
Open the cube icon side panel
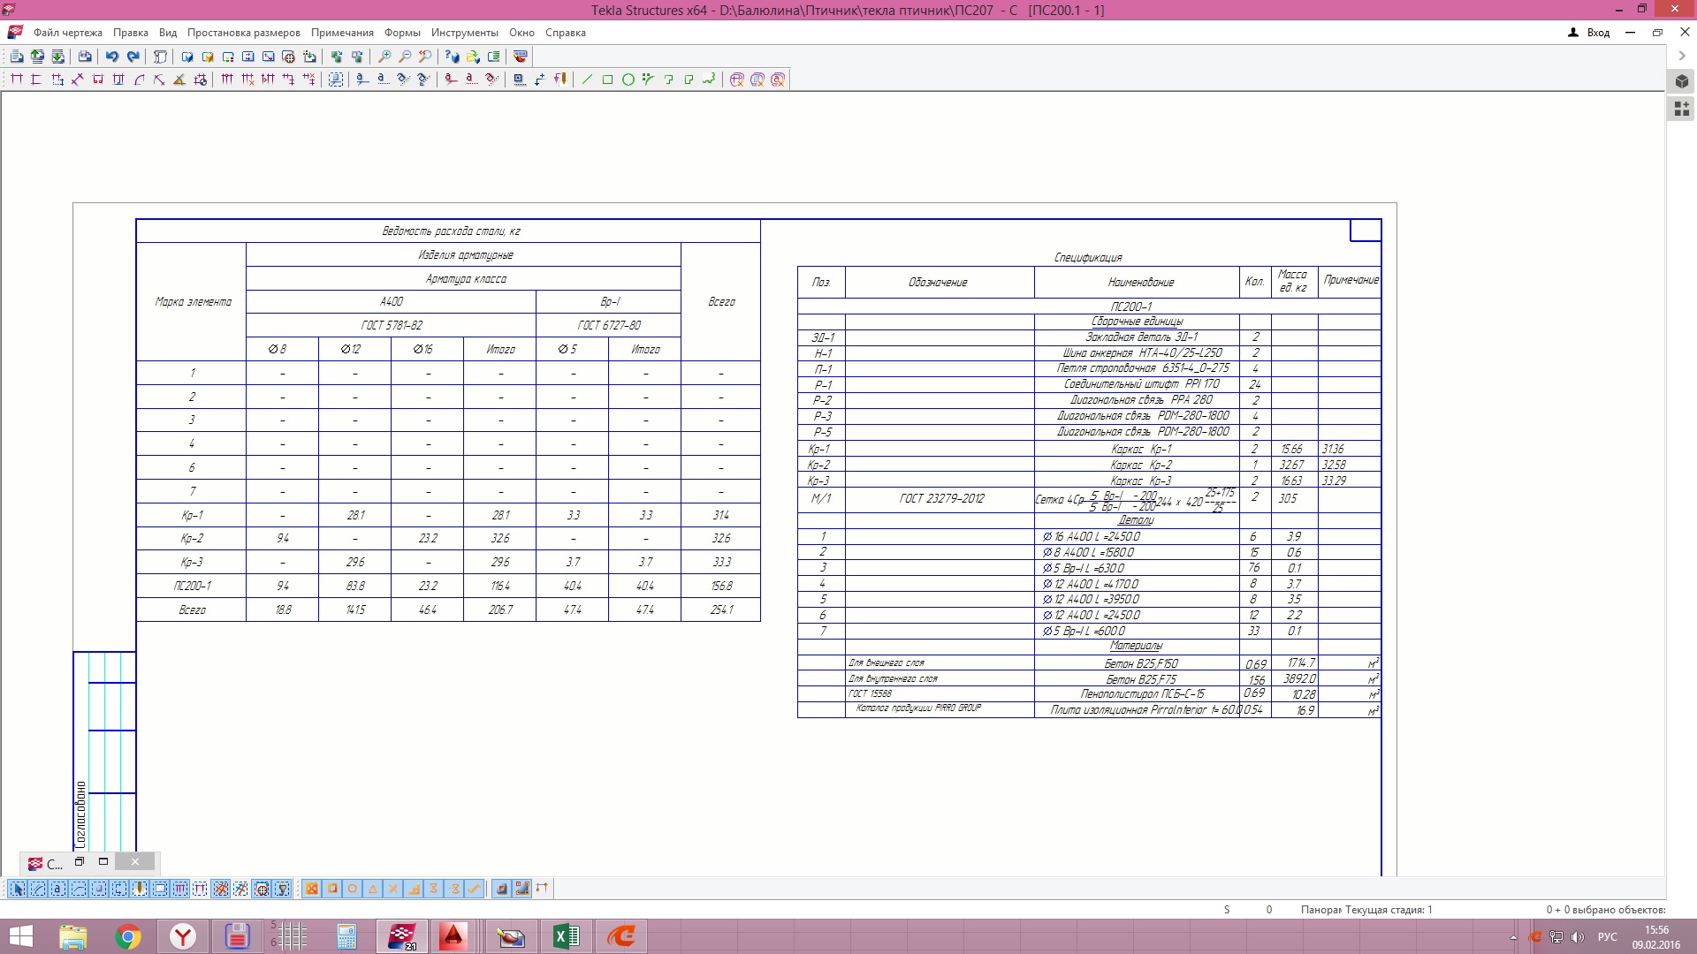pos(1682,81)
